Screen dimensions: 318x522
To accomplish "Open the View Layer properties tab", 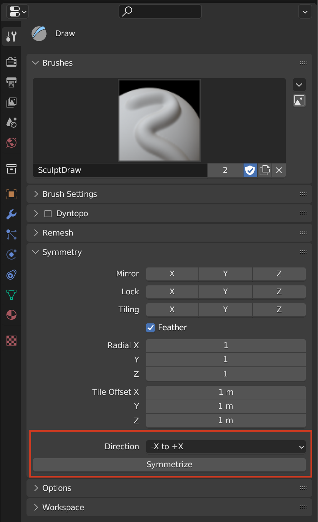I will [x=11, y=103].
